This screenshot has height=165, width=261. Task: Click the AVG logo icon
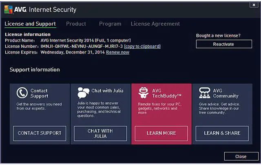click(x=8, y=9)
